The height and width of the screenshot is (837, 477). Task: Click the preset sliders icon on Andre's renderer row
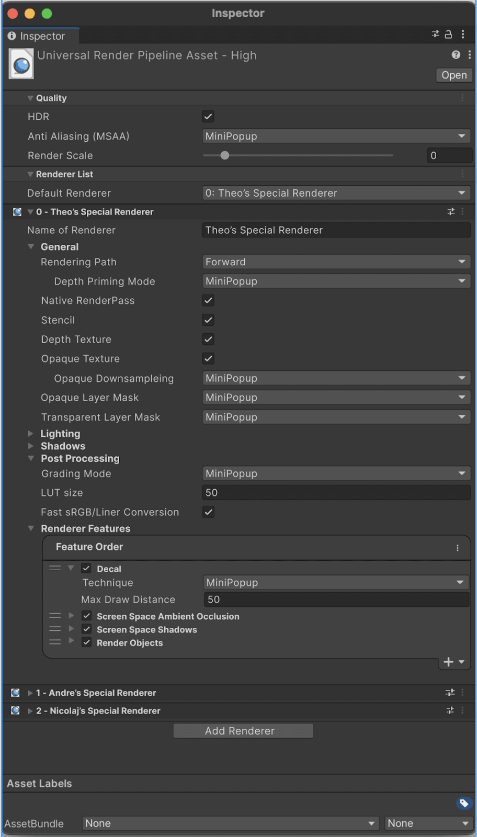(x=450, y=693)
